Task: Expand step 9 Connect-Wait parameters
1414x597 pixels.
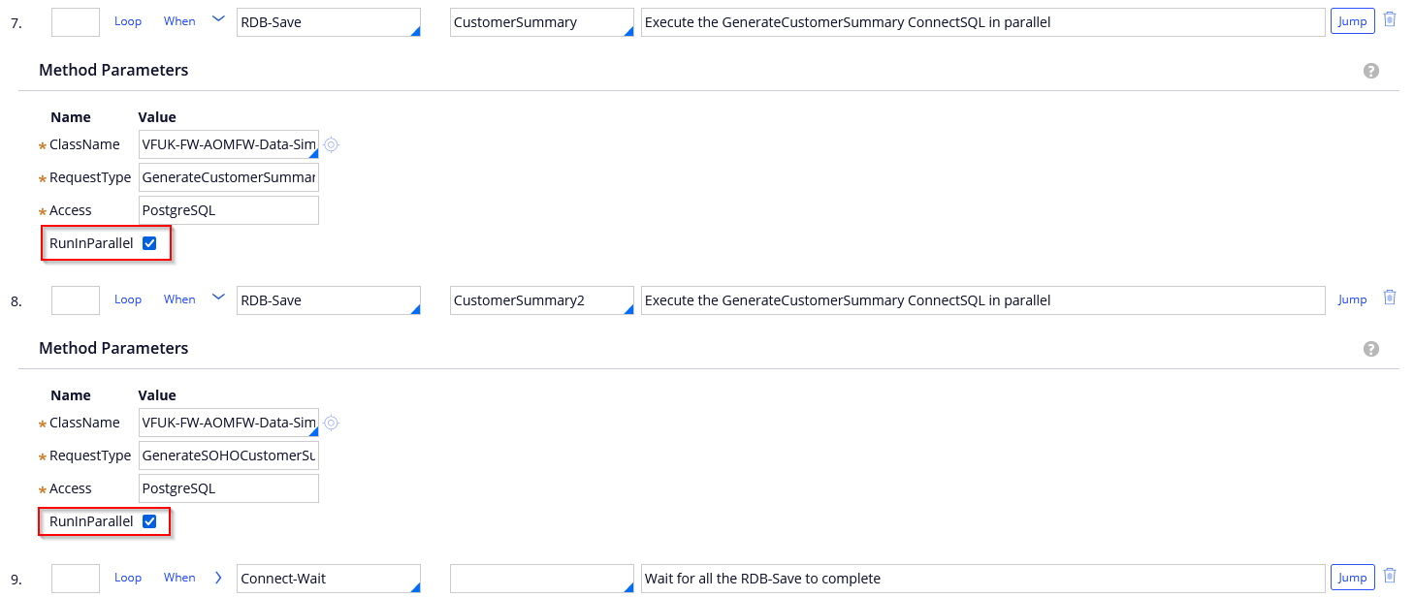Action: 218,578
